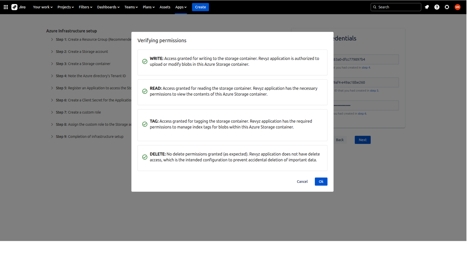Viewport: 474px width, 263px height.
Task: Open the settings gear icon
Action: pyautogui.click(x=447, y=7)
